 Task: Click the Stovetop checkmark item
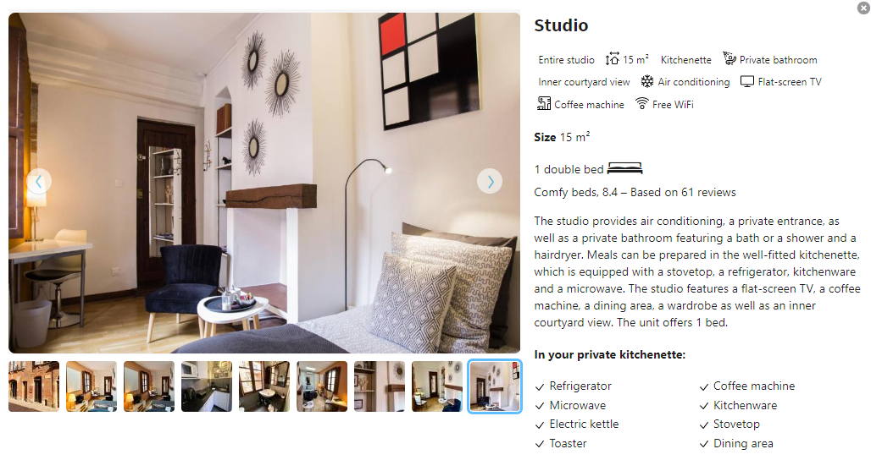point(730,424)
